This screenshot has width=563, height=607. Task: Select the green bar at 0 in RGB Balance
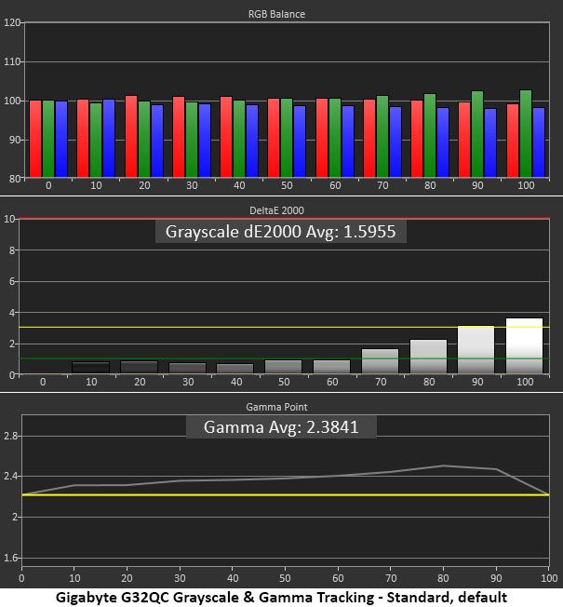pyautogui.click(x=48, y=139)
